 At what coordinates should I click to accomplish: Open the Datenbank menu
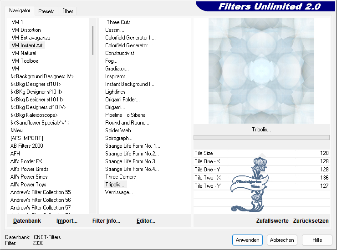coord(27,221)
